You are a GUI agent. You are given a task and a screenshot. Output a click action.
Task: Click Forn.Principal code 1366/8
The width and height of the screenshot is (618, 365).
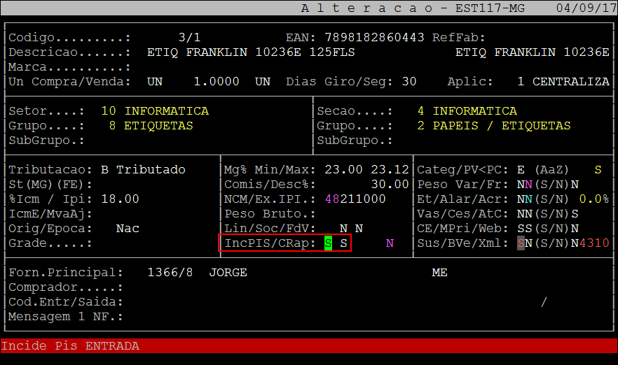tap(170, 272)
